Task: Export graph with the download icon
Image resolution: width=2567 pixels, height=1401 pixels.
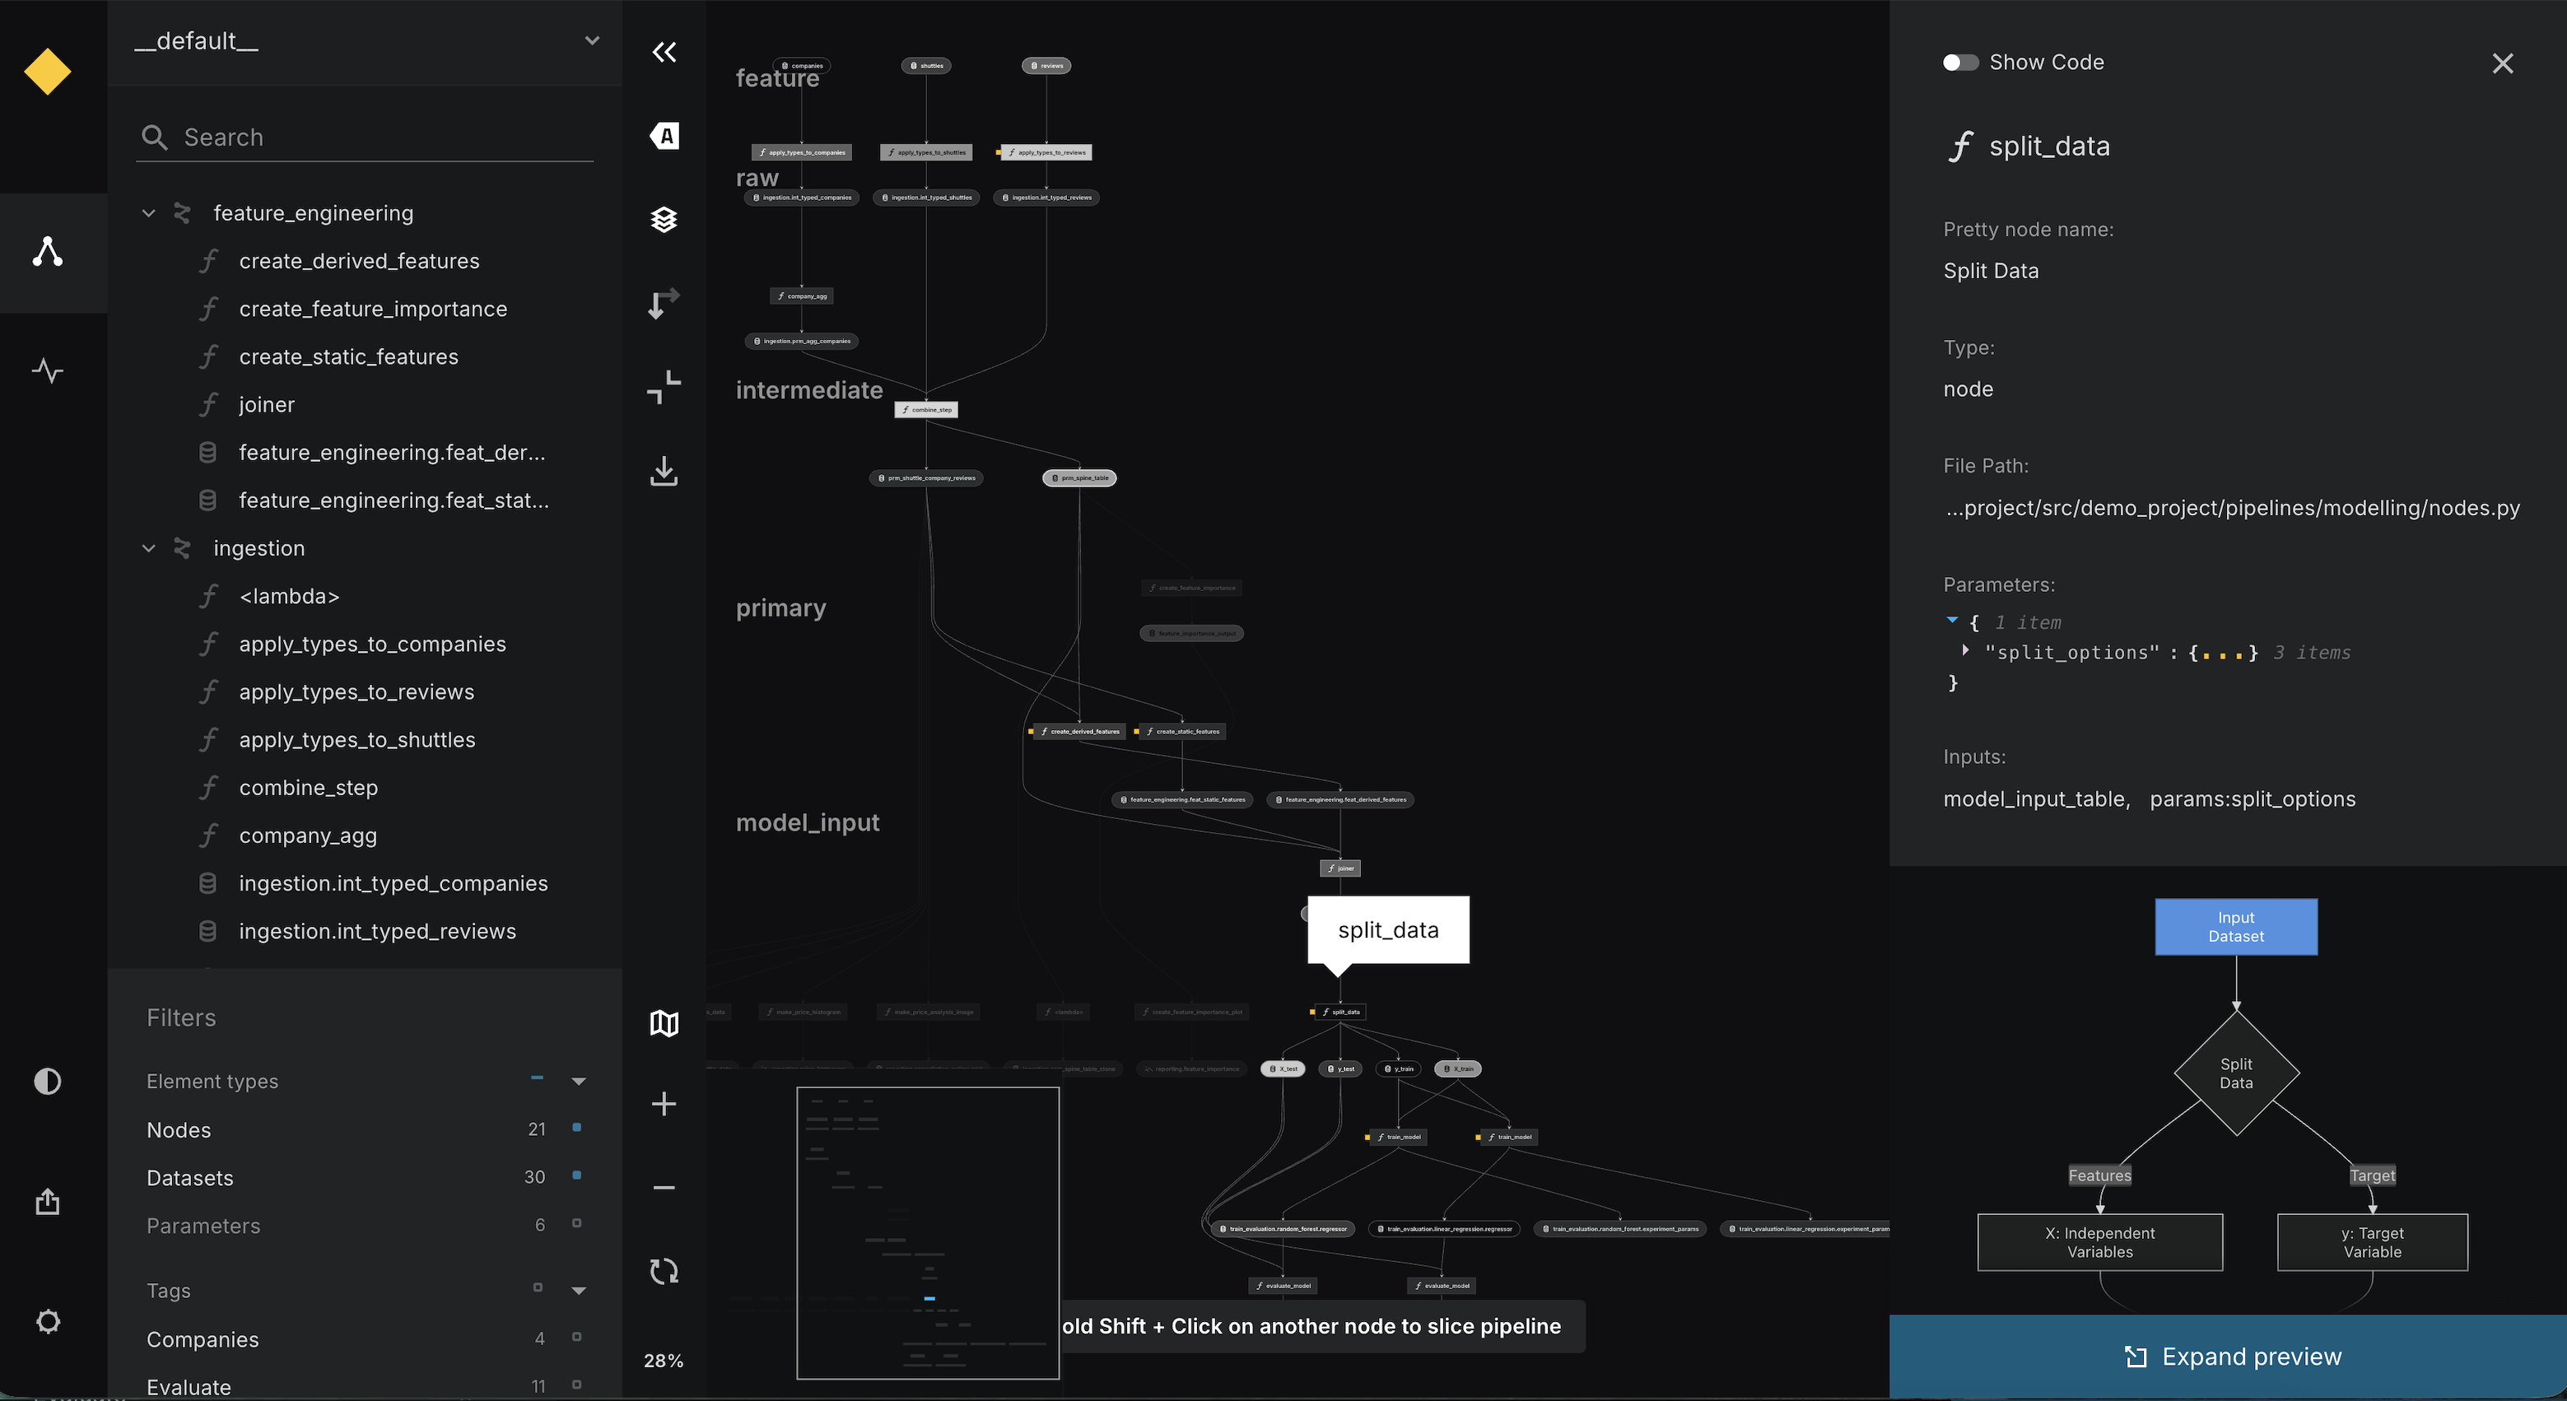Action: pos(664,472)
